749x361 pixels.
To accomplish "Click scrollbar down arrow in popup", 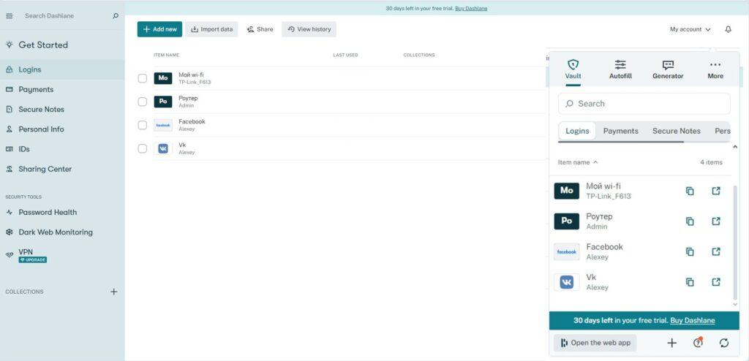I will pos(735,305).
